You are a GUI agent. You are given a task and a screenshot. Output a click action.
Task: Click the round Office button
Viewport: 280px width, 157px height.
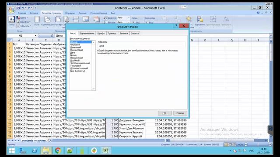pos(11,10)
